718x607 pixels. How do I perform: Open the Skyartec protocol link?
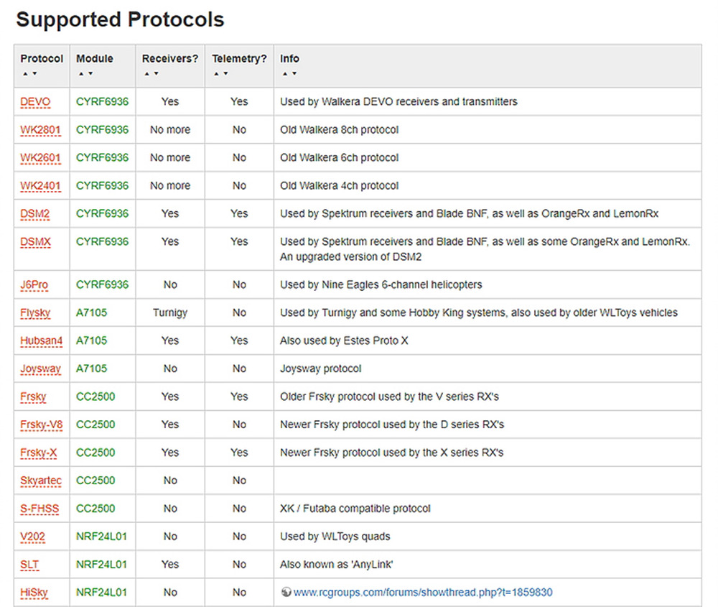pos(41,481)
